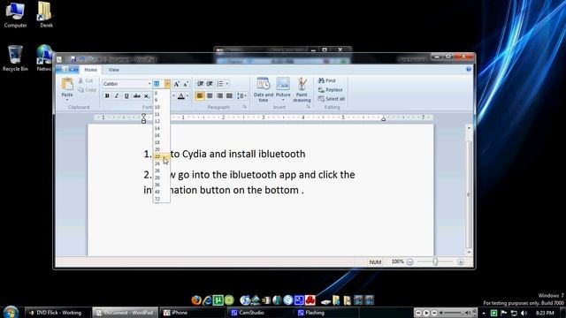Switch to the Home ribbon tab
Viewport: 566px width, 318px height.
[x=90, y=70]
